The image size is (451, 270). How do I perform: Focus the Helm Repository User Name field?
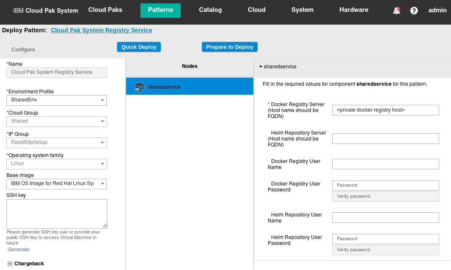click(385, 218)
